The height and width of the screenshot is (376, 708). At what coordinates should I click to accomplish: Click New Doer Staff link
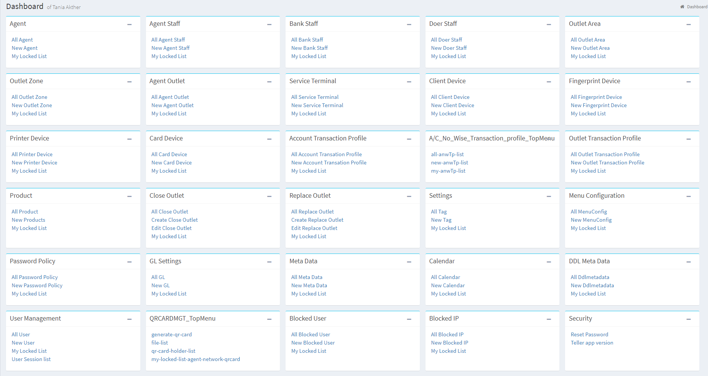(x=449, y=48)
